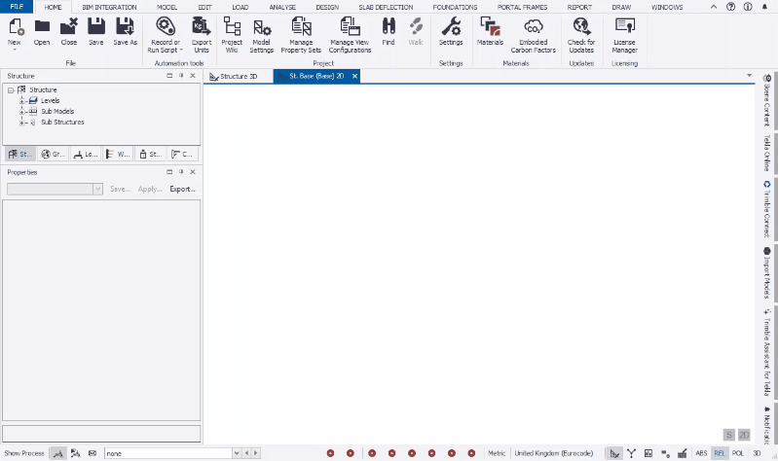
Task: Open Model Settings
Action: tap(262, 35)
